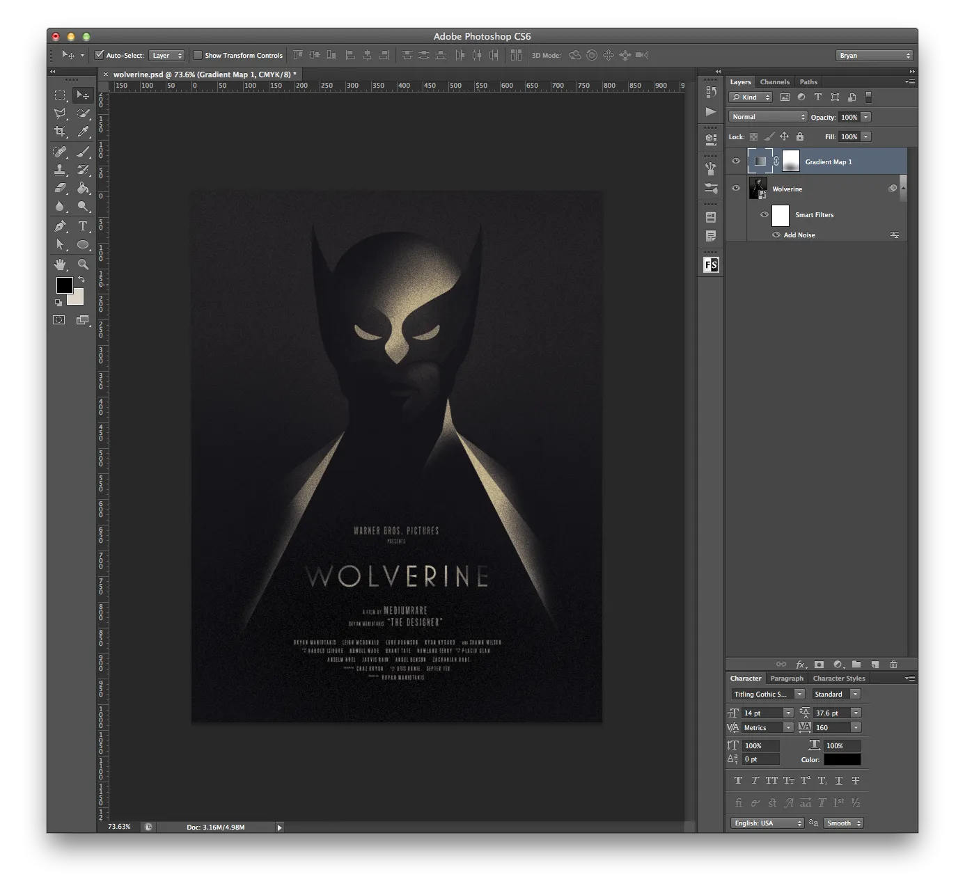Select the Ellipse shape tool
The width and height of the screenshot is (965, 895).
(x=84, y=244)
